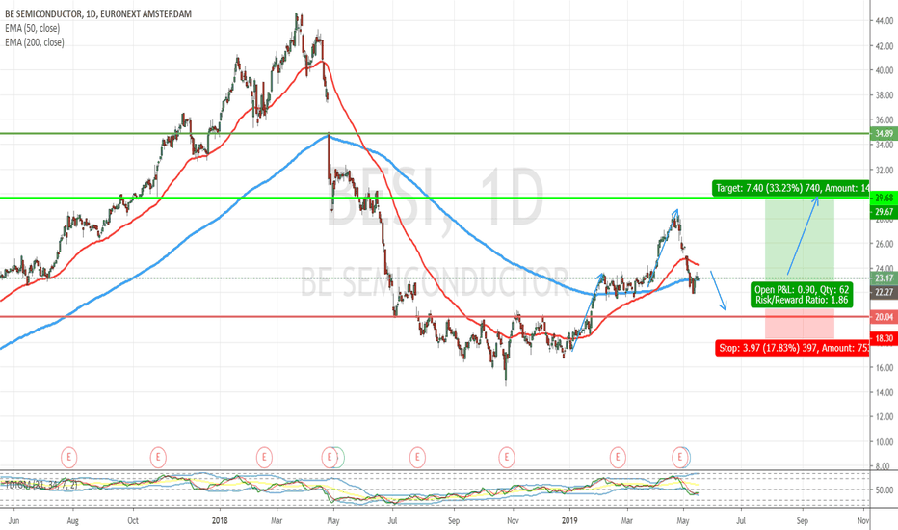Click the red Stop 3.97 (17.83%) label
Screen dimensions: 898x530
[x=792, y=348]
